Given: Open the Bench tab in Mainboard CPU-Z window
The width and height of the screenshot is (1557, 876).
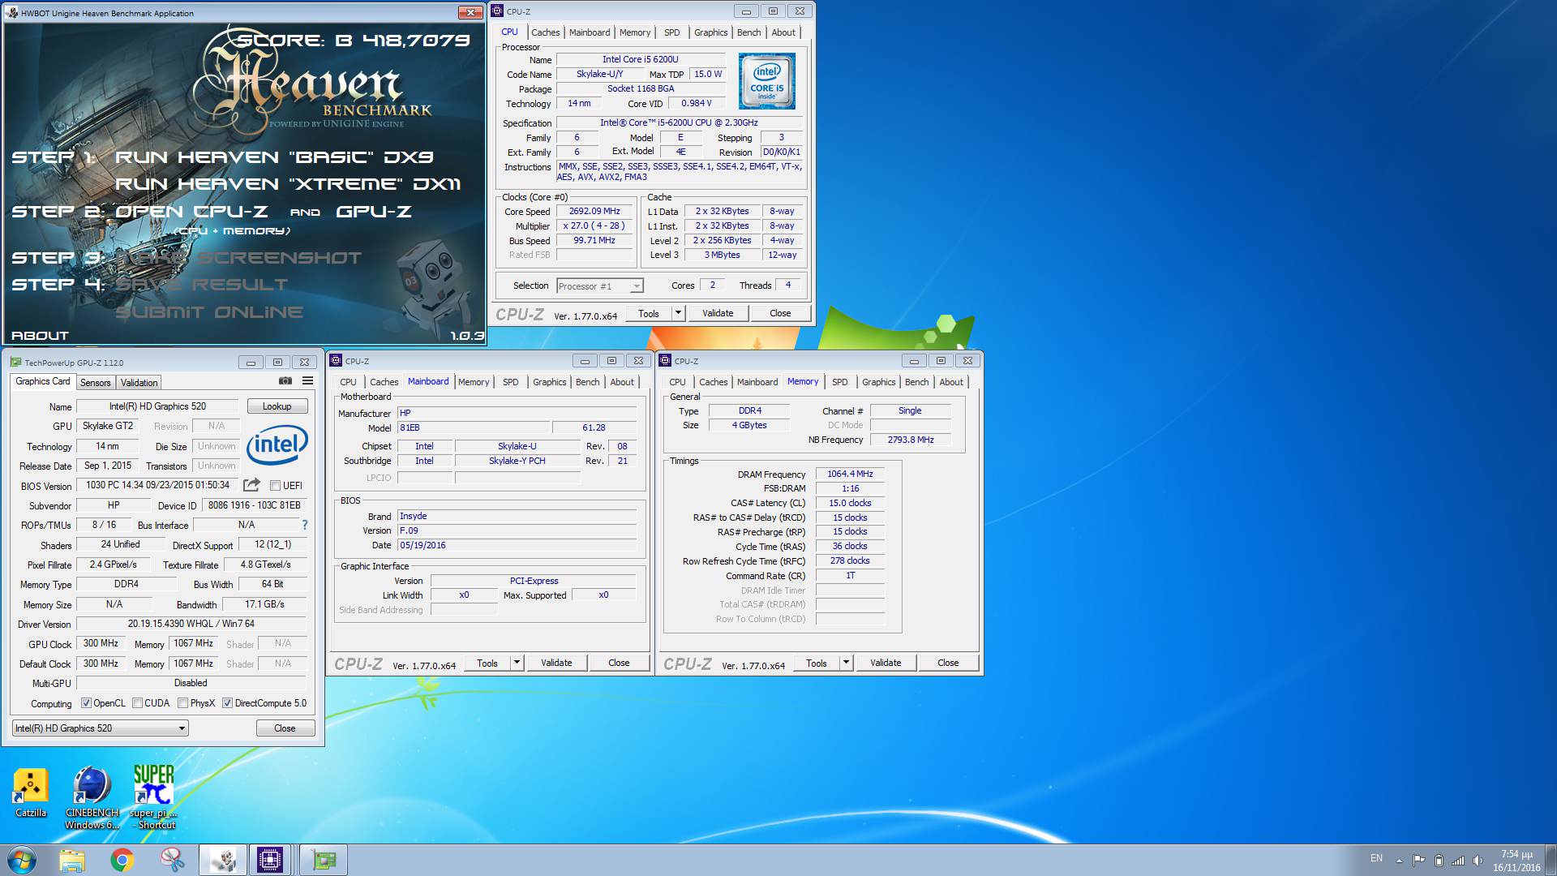Looking at the screenshot, I should [587, 382].
